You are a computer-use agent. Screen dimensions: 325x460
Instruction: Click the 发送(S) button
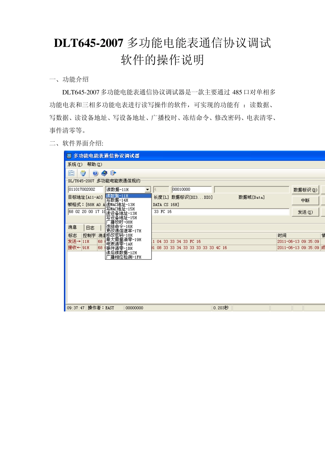[x=305, y=212]
